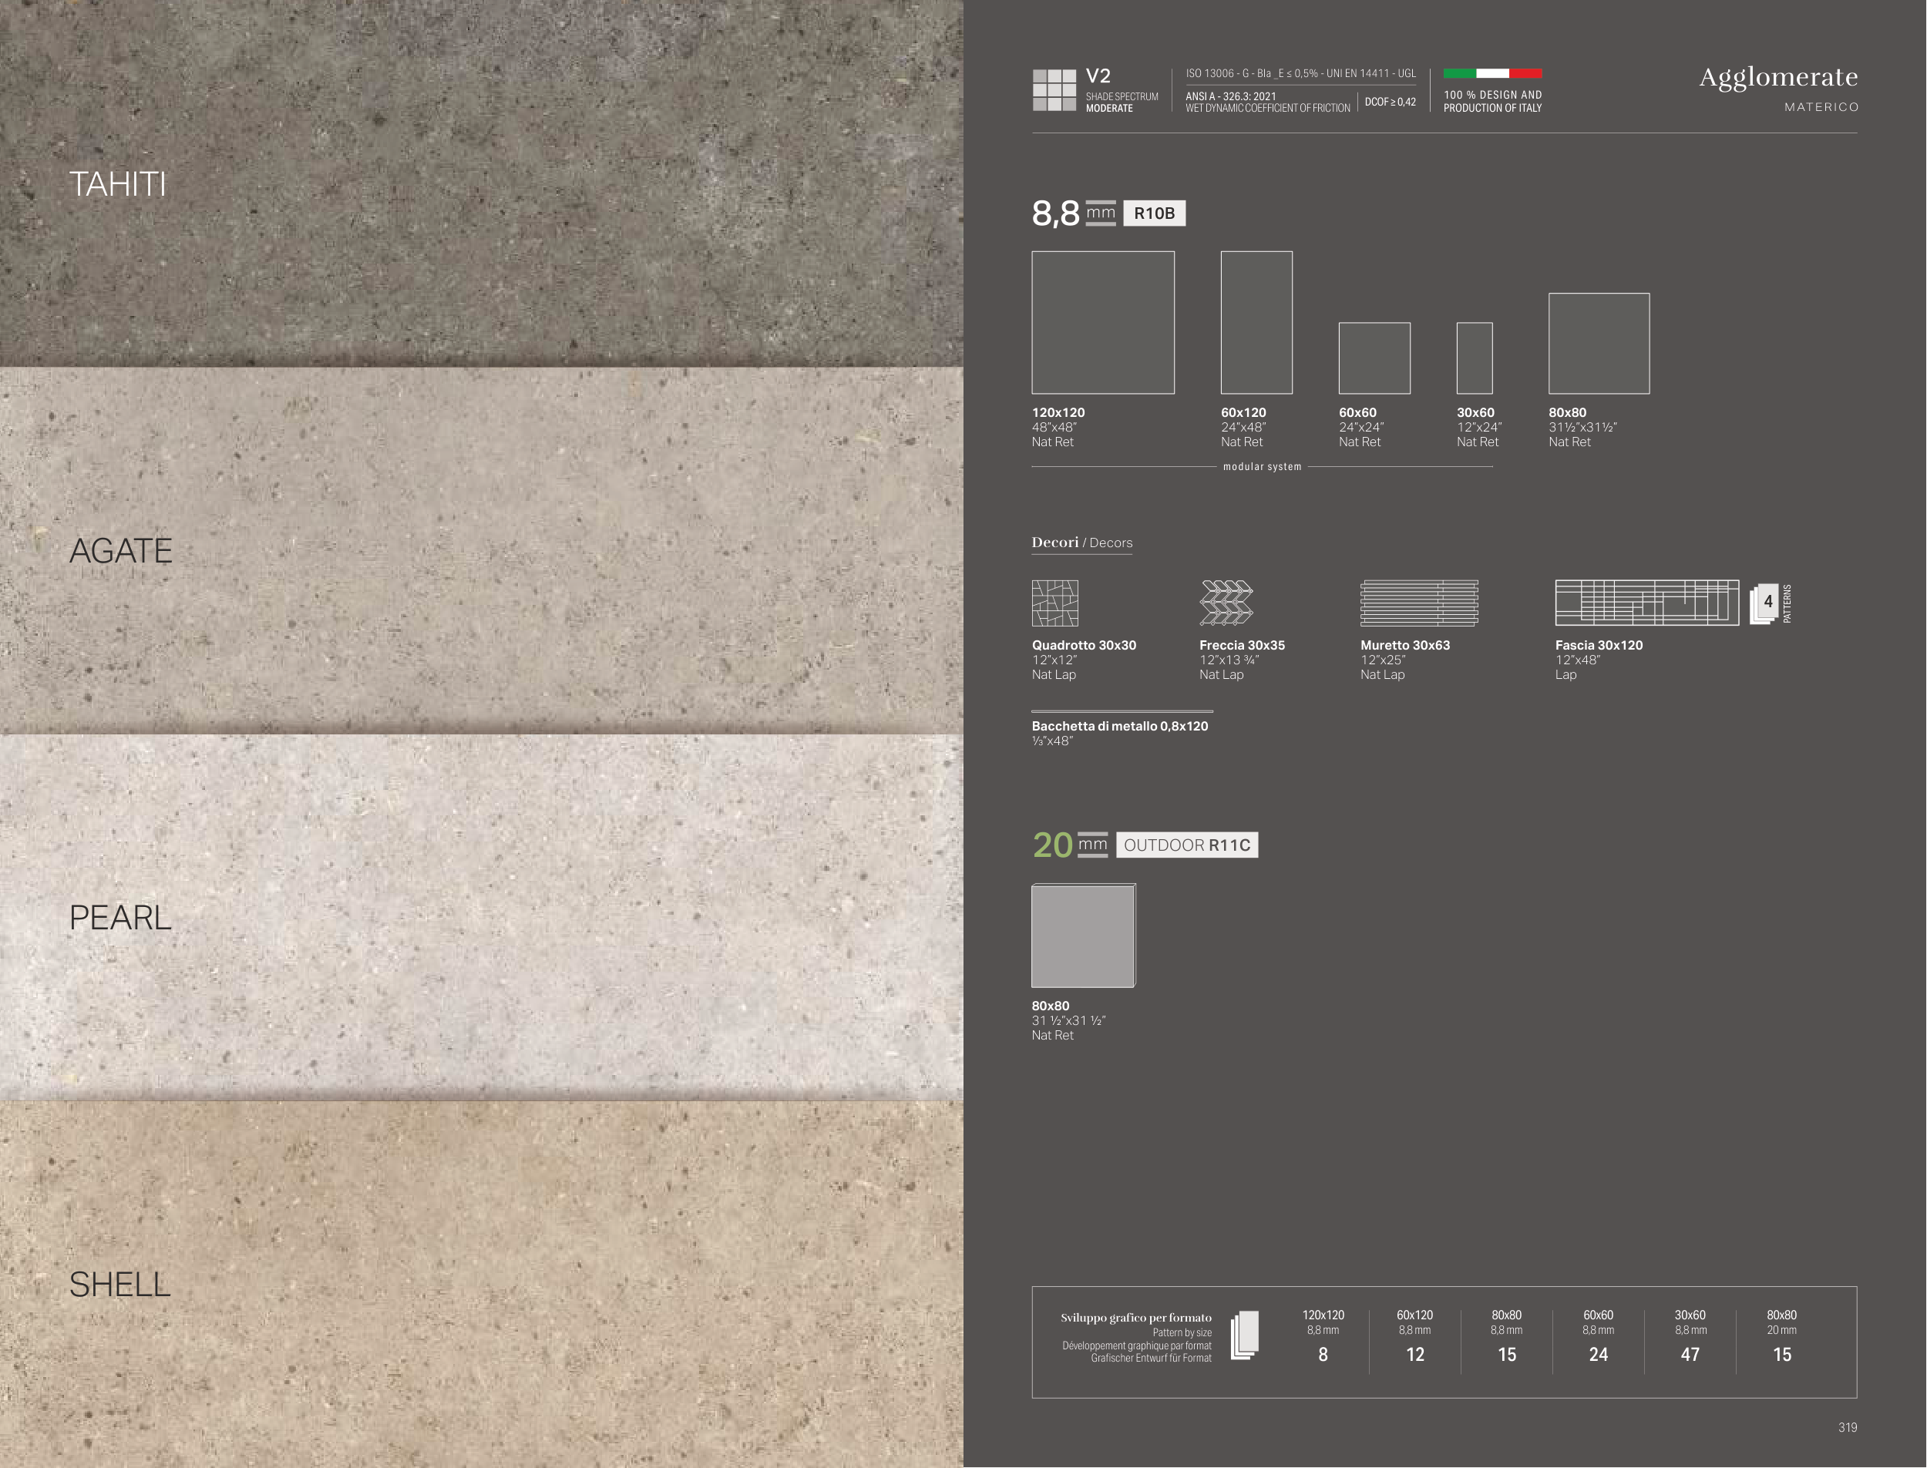Click the R10B rating badge
The image size is (1927, 1468).
[1155, 213]
